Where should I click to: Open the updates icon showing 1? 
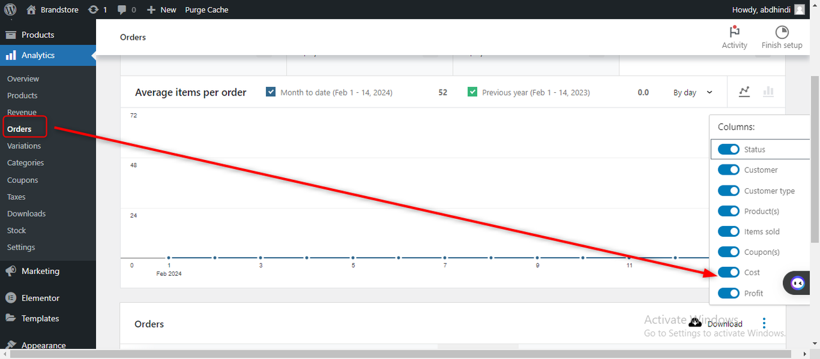tap(94, 10)
